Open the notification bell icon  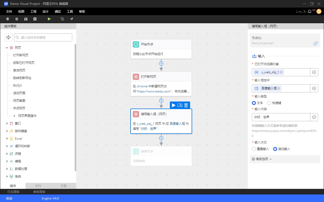pyautogui.click(x=309, y=12)
